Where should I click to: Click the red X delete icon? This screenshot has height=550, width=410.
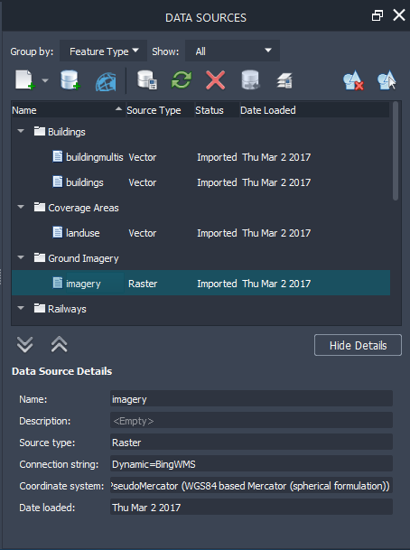coord(215,80)
